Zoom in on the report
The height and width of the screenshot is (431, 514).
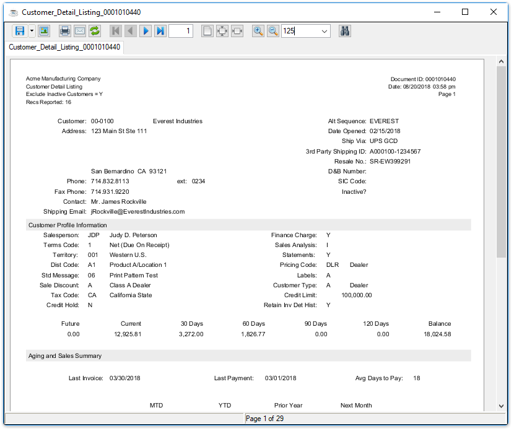click(258, 31)
